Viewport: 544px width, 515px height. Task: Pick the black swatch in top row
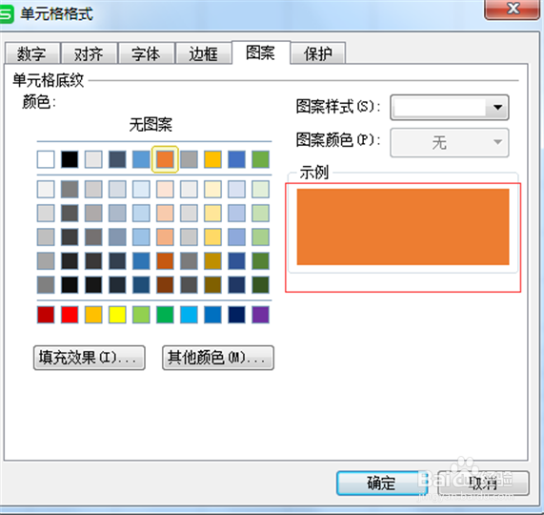tap(70, 159)
